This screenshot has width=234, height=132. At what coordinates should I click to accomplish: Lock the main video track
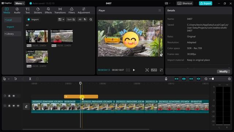click(9, 106)
